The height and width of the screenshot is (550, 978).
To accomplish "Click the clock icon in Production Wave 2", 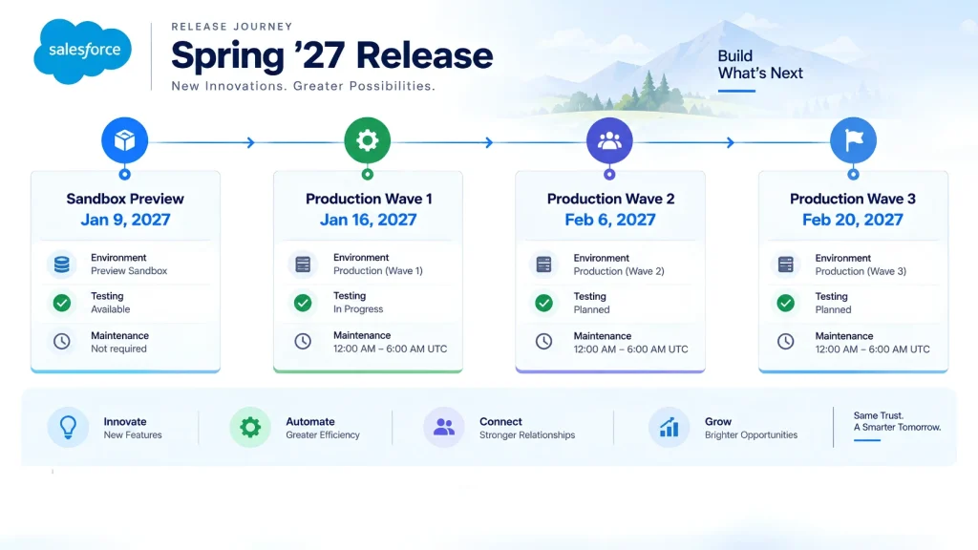I will point(543,341).
